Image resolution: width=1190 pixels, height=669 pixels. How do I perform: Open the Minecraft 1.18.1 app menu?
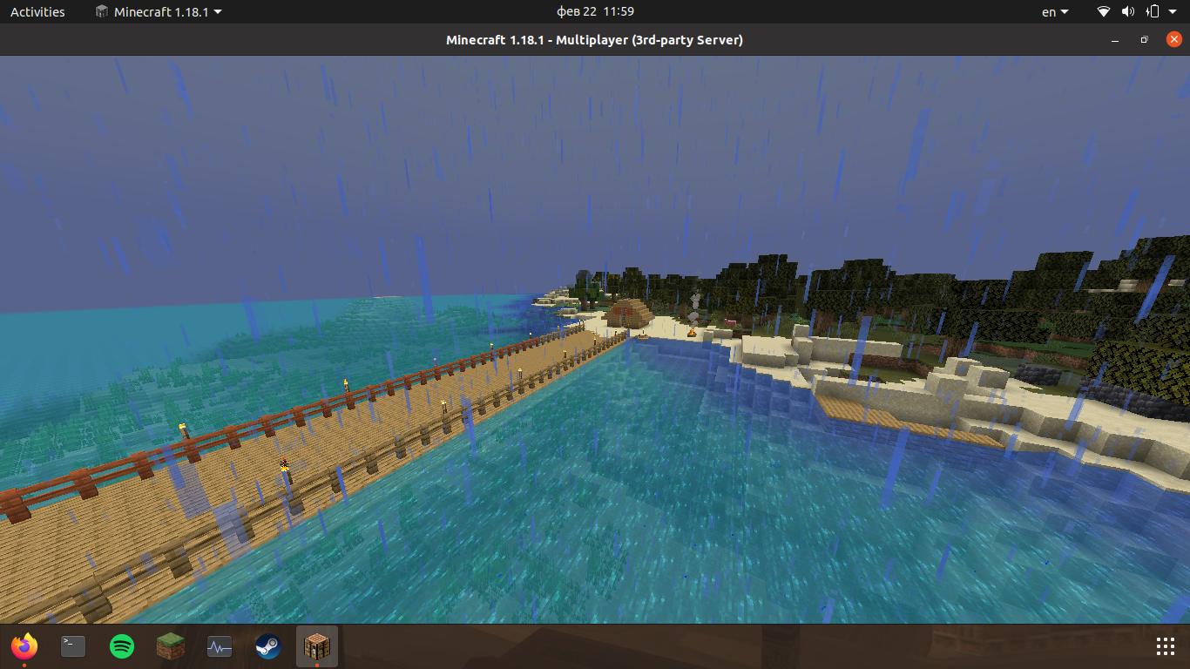(x=158, y=11)
